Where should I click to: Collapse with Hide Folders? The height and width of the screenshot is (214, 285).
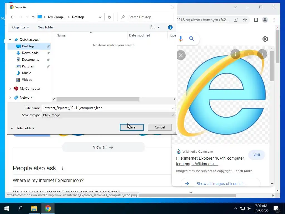click(x=22, y=128)
